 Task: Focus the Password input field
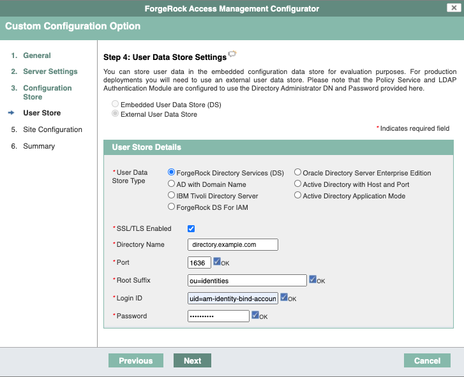click(218, 316)
